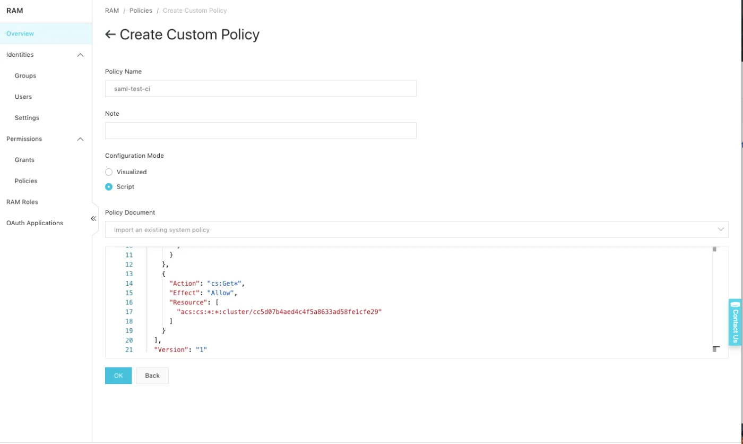Click the RAM breadcrumb link
The width and height of the screenshot is (743, 444).
(112, 11)
